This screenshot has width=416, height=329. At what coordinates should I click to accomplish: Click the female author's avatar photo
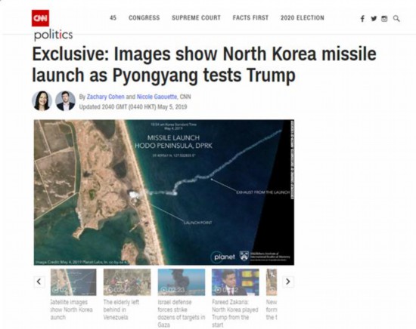[x=42, y=101]
